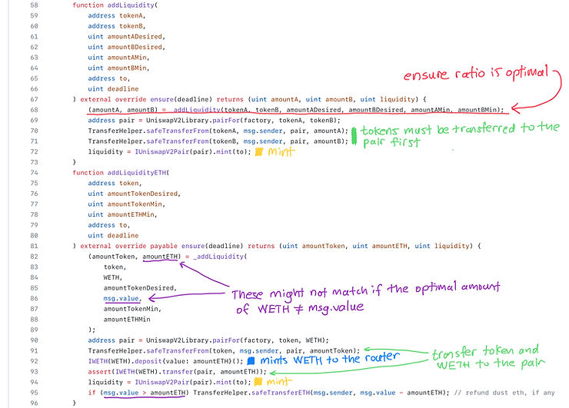This screenshot has width=569, height=408.
Task: Click the assert keyword on line 93
Action: (x=100, y=370)
